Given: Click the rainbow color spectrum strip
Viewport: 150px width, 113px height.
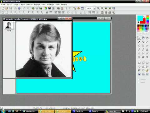Looking at the screenshot, I should 147,19.
